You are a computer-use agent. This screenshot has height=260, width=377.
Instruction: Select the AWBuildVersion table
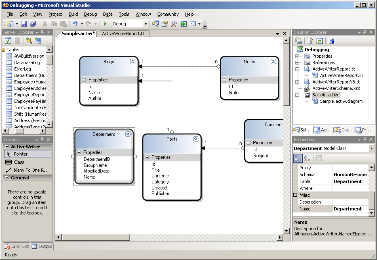(29, 56)
